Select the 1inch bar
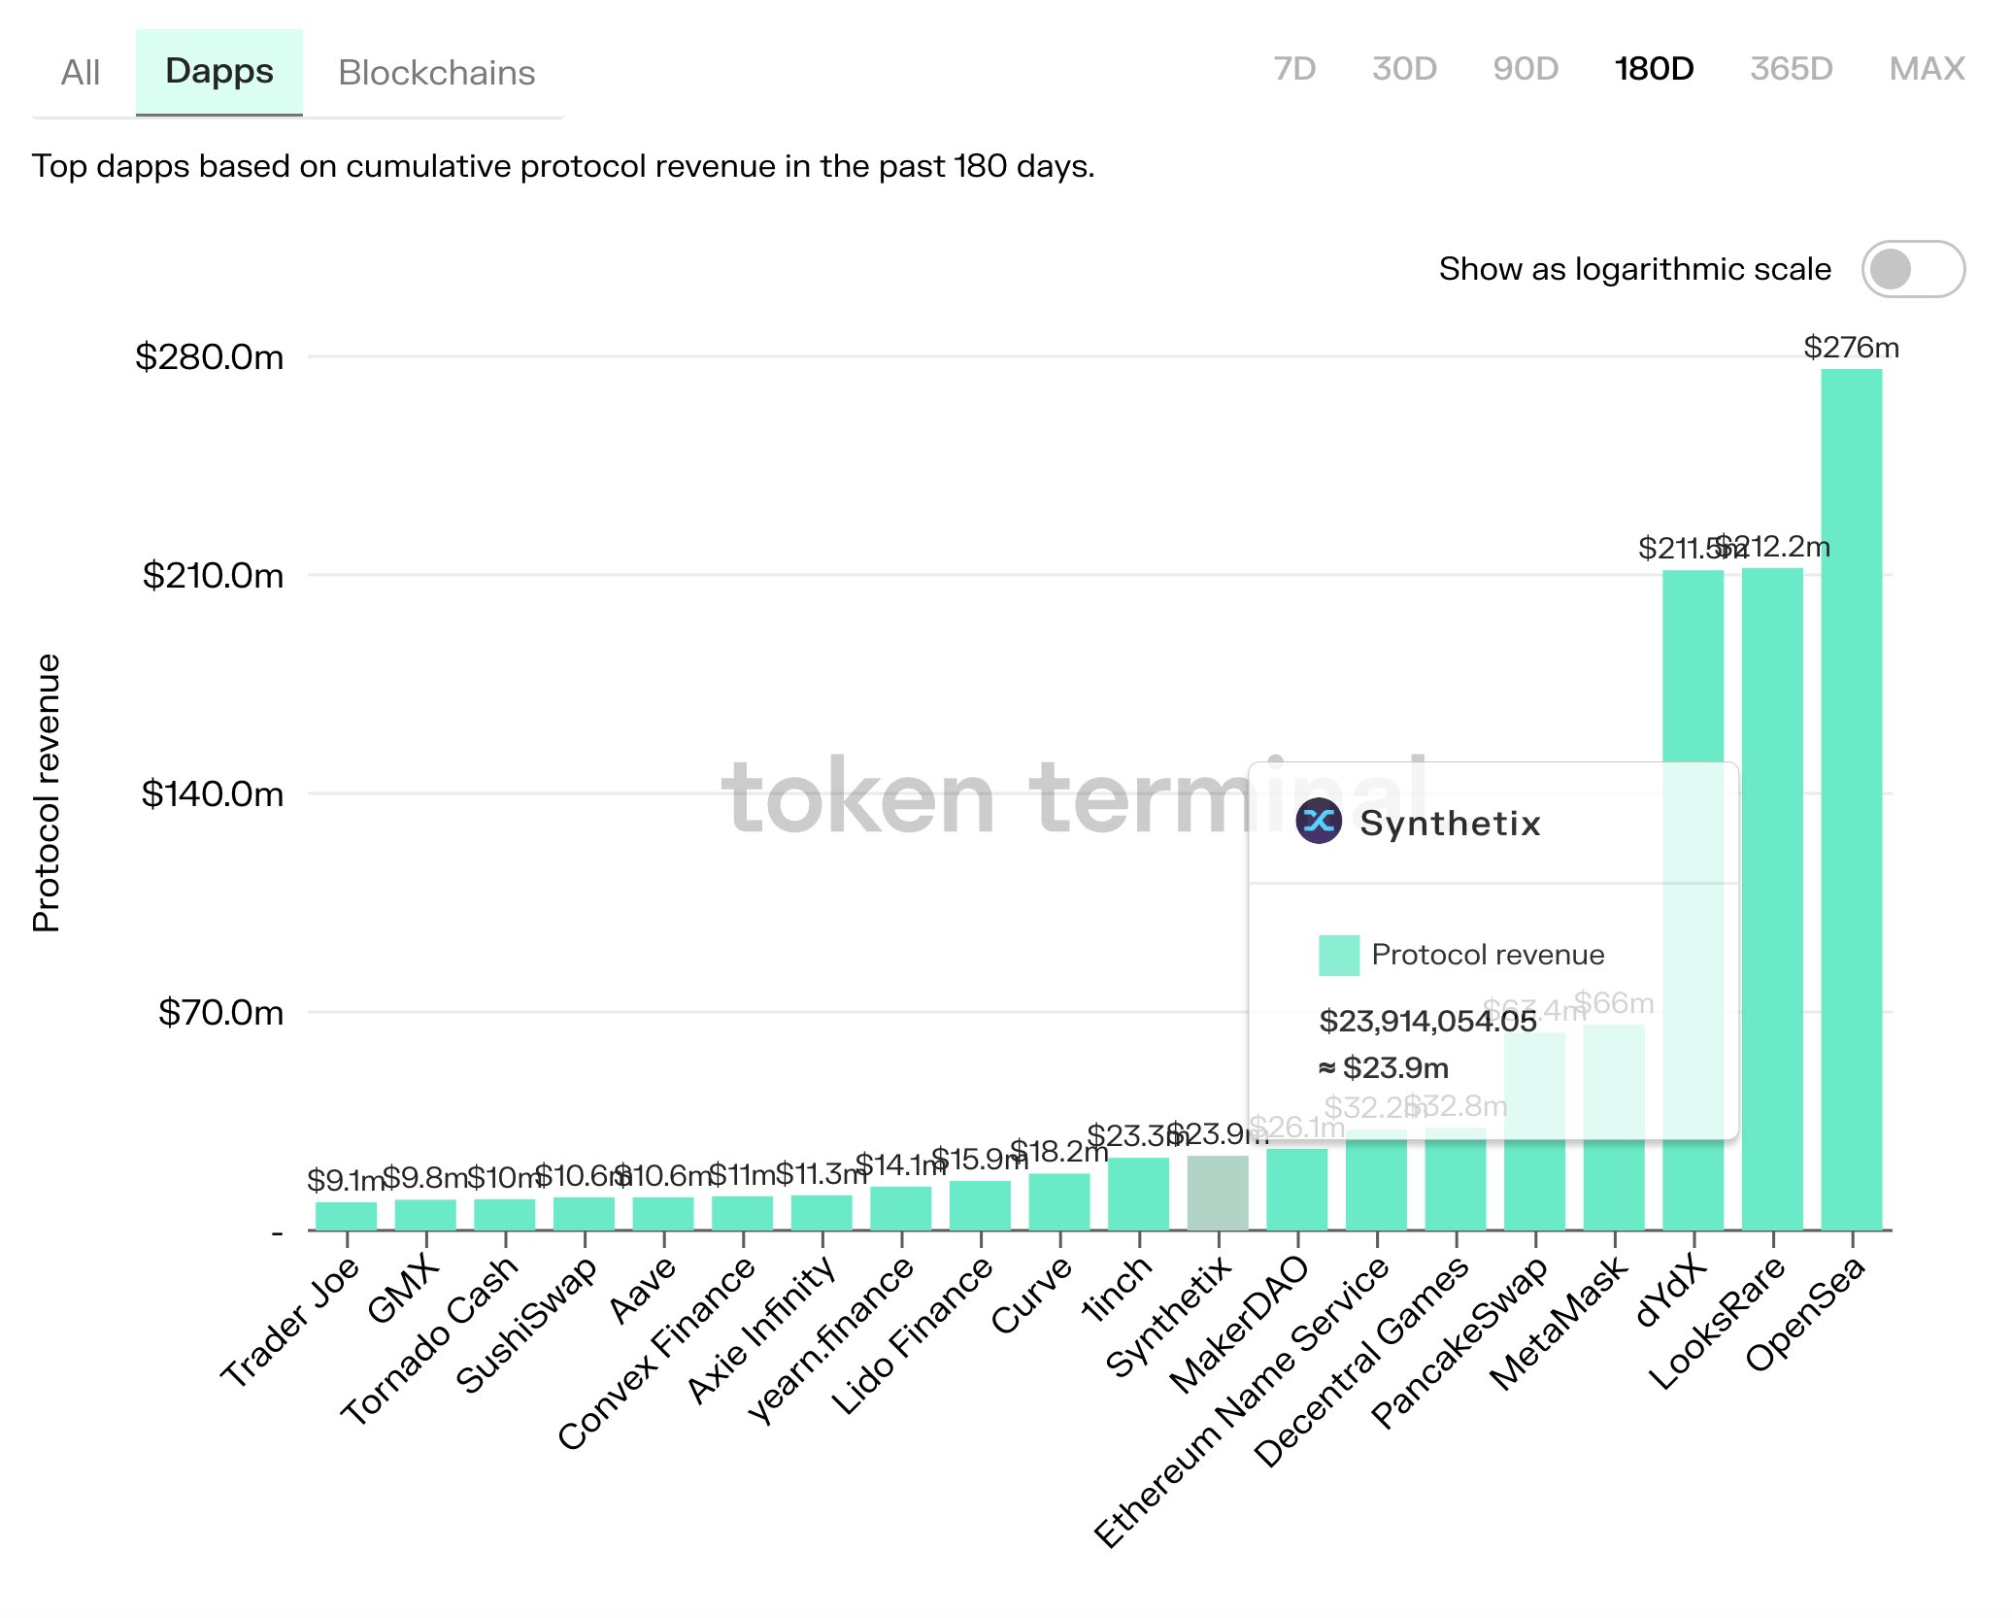The width and height of the screenshot is (2012, 1618). click(1139, 1194)
